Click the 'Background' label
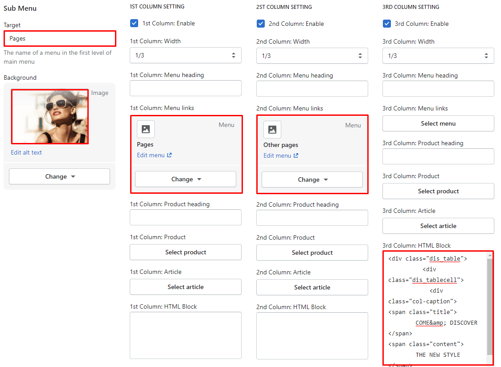 [20, 77]
